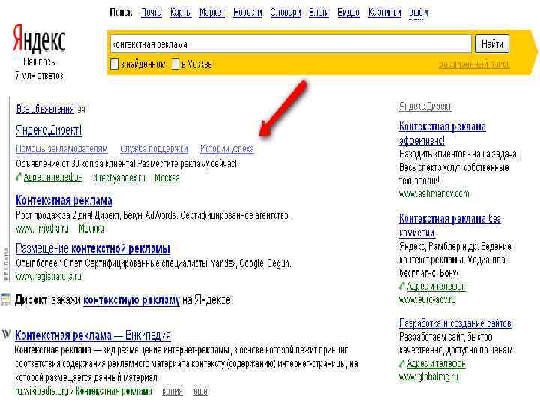540x405 pixels.
Task: Open the 'Карты' service tab
Action: tap(181, 13)
